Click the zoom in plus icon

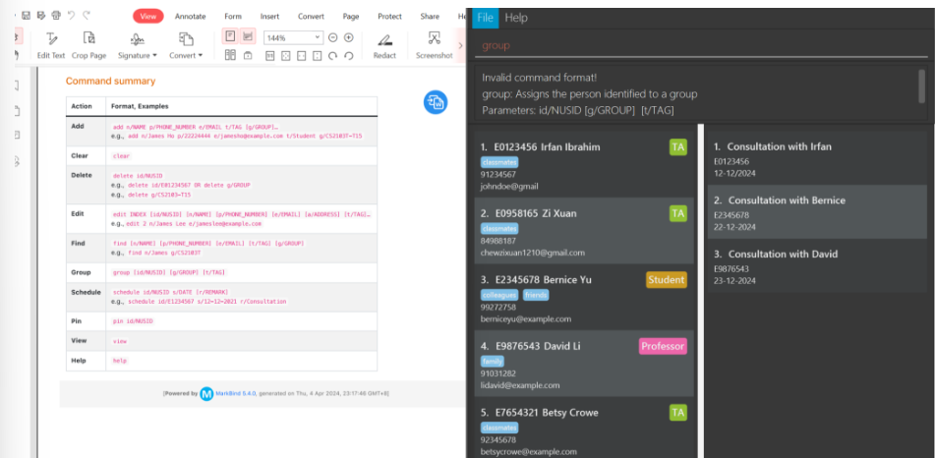349,37
